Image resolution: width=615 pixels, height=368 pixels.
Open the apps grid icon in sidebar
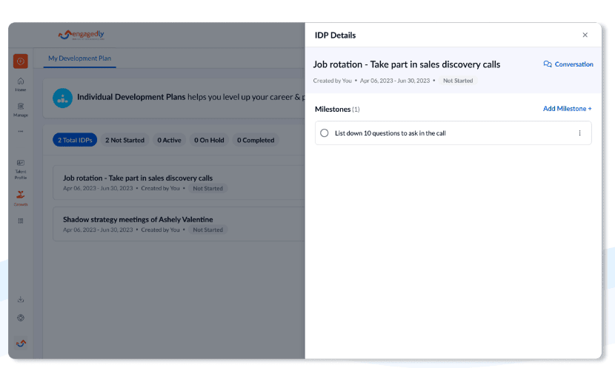pyautogui.click(x=21, y=221)
